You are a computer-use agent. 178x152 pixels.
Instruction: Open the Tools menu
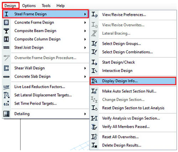pyautogui.click(x=46, y=6)
